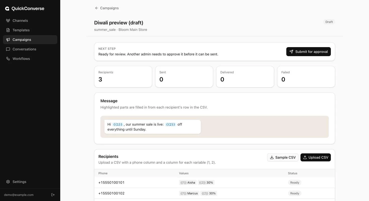Upload a CSV of recipients

[316, 157]
